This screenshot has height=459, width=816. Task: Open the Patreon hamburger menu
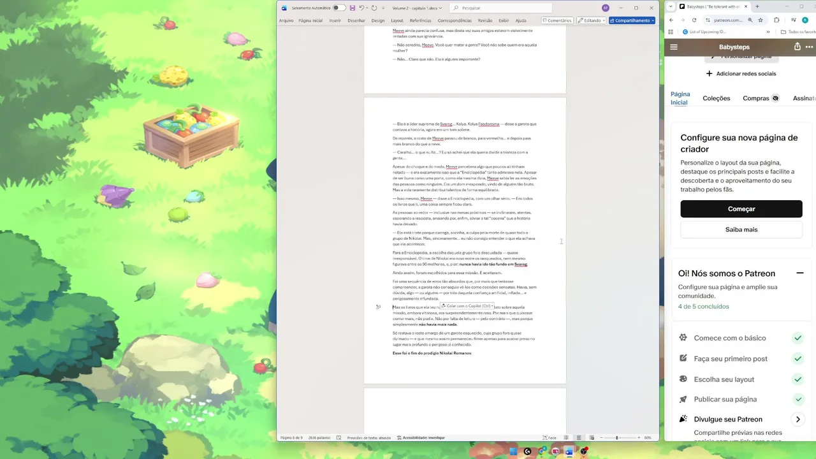point(674,47)
